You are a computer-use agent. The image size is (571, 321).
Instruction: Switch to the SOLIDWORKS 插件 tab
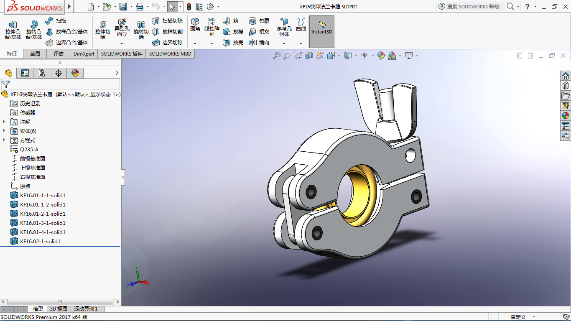(x=122, y=53)
